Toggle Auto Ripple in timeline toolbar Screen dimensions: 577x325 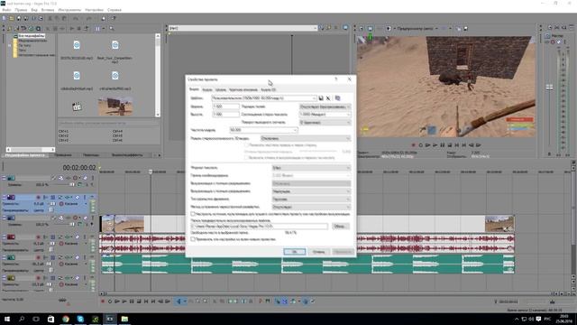tap(292, 302)
